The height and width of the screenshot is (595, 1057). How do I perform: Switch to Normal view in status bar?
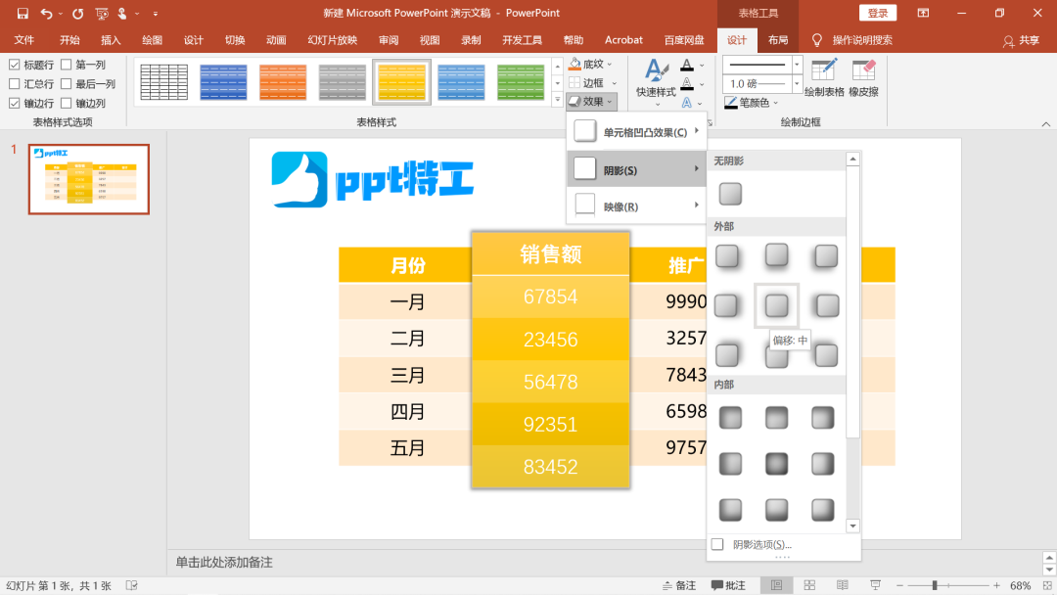776,585
